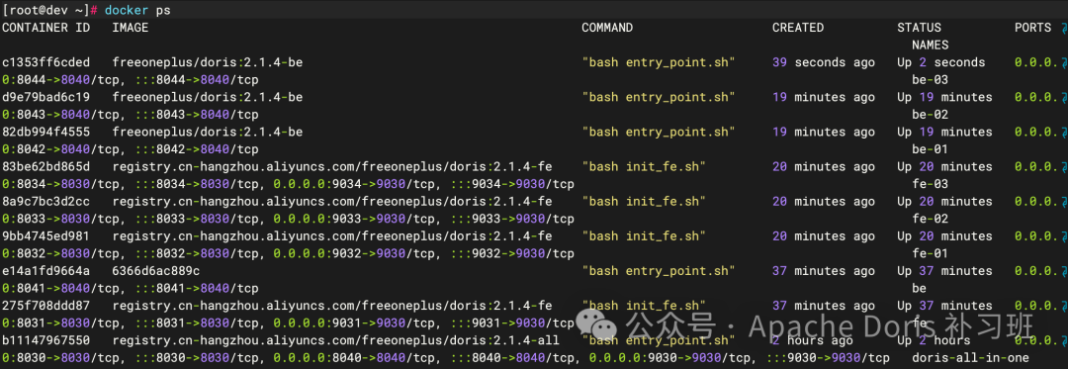Click container ID 'e14a1fd9664a'
Screen dimensions: 1068x369
tap(45, 271)
